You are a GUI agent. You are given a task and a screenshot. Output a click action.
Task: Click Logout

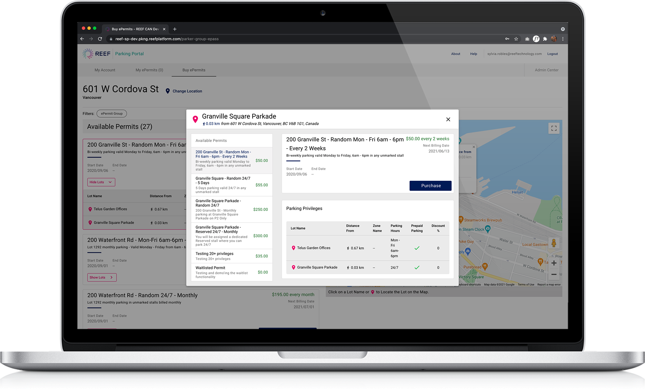(x=552, y=54)
